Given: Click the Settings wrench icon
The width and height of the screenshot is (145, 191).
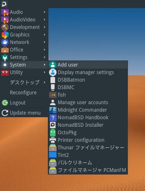Looking at the screenshot, I should pos(5,57).
